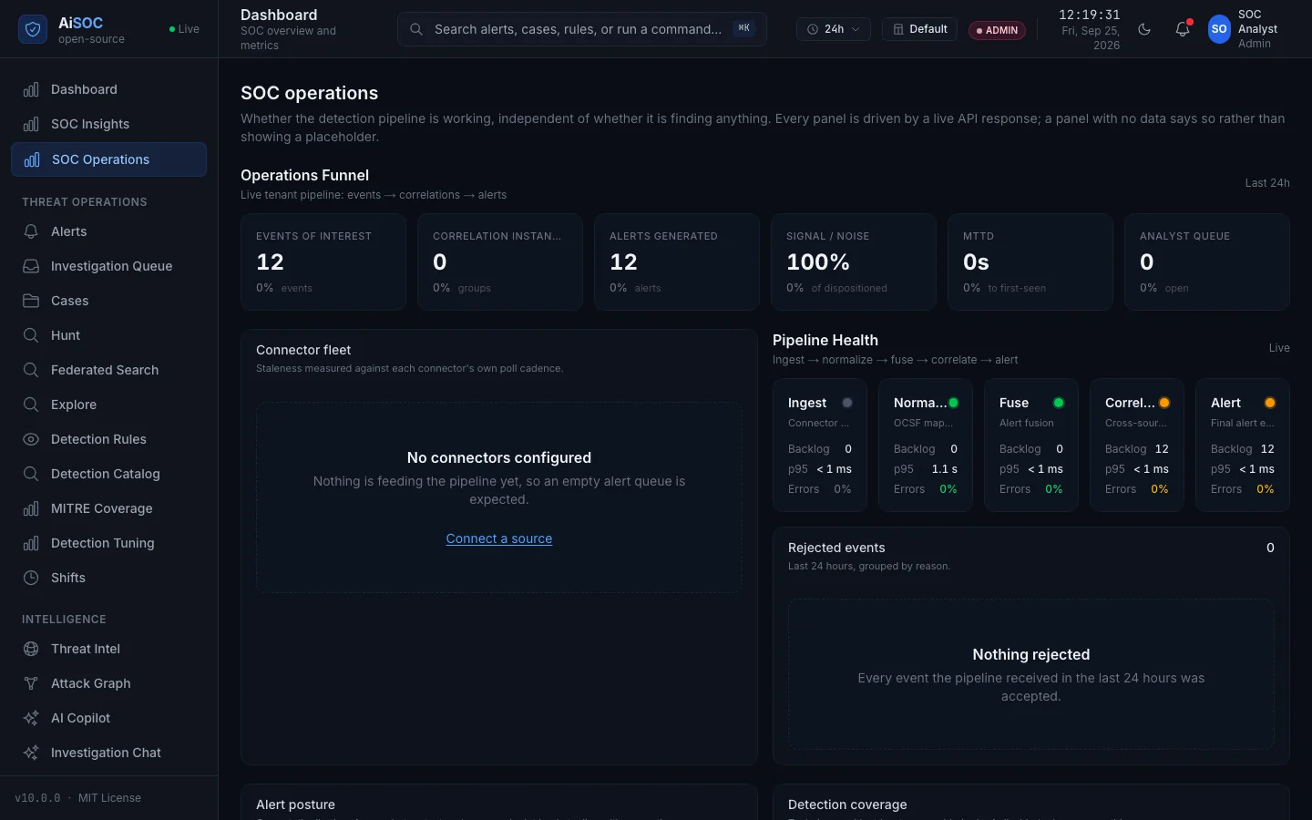Click the MITRE Coverage chart icon
The image size is (1312, 820).
tap(31, 508)
